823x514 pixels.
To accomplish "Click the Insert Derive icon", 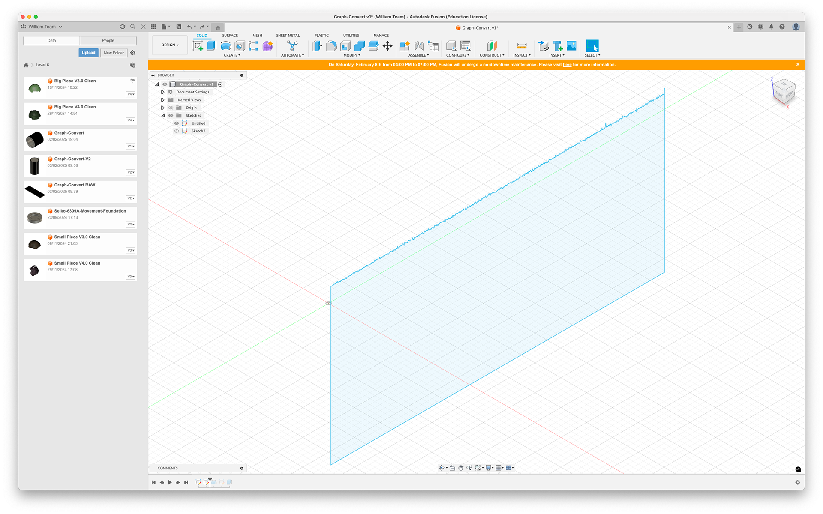I will (544, 46).
